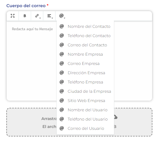Insert Sitio Web Empresa variable
Image resolution: width=159 pixels, height=142 pixels.
pyautogui.click(x=85, y=101)
